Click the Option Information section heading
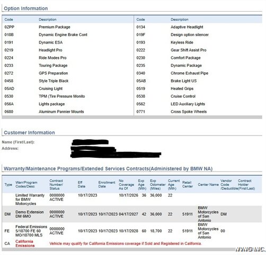The image size is (266, 255). pyautogui.click(x=26, y=8)
